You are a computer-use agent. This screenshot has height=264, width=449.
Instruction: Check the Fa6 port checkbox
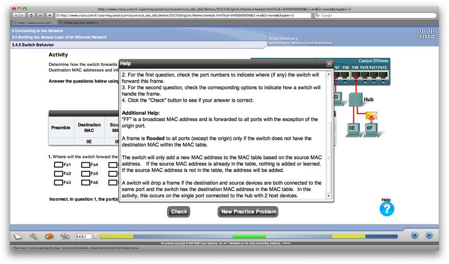[x=86, y=182]
